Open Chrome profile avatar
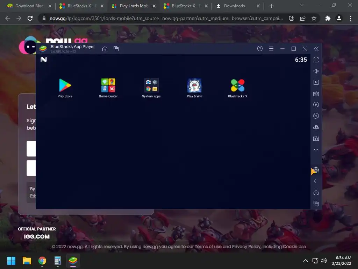This screenshot has width=358, height=269. (x=339, y=18)
